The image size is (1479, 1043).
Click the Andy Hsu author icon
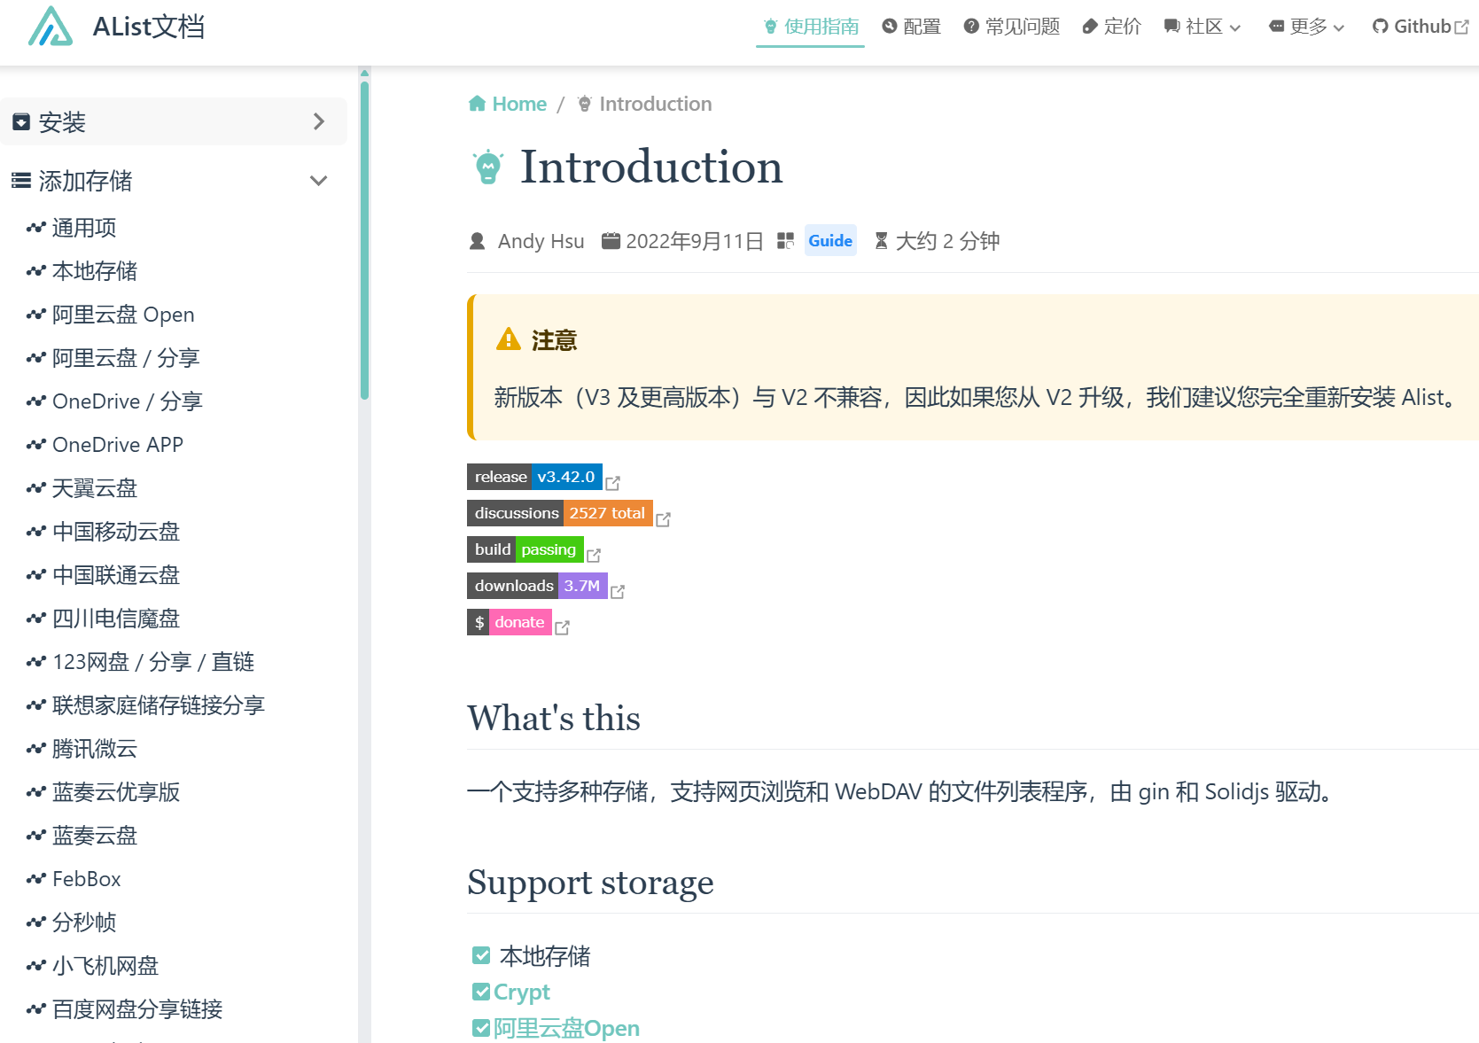point(477,241)
